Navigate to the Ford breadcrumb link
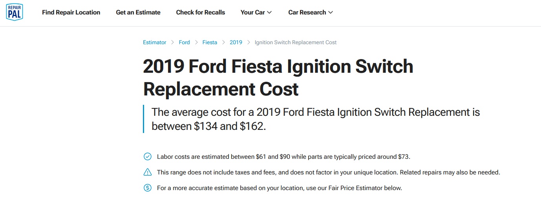Image resolution: width=541 pixels, height=203 pixels. coord(184,42)
